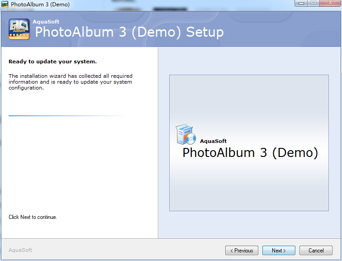The height and width of the screenshot is (261, 342).
Task: Click the AquaSoft text above the header title
Action: [x=46, y=22]
